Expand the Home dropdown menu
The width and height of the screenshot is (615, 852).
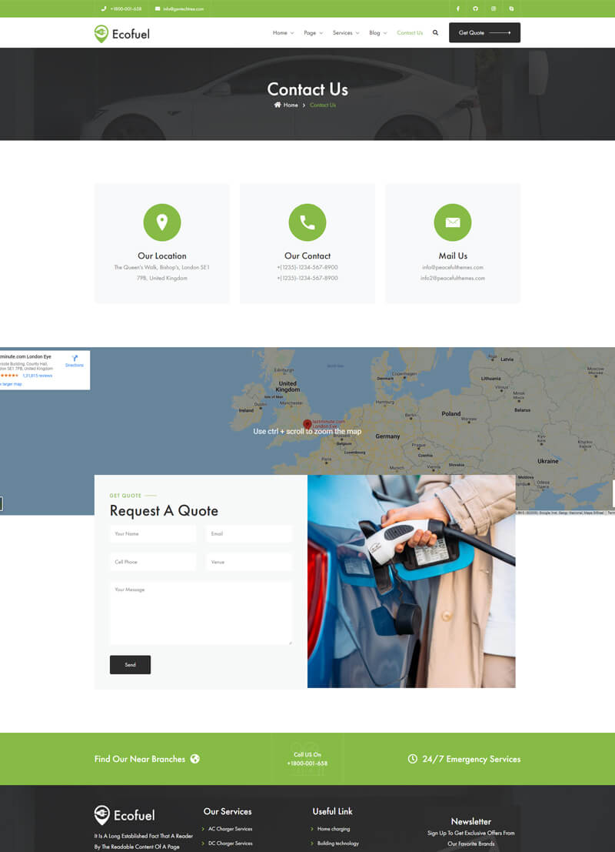(283, 33)
